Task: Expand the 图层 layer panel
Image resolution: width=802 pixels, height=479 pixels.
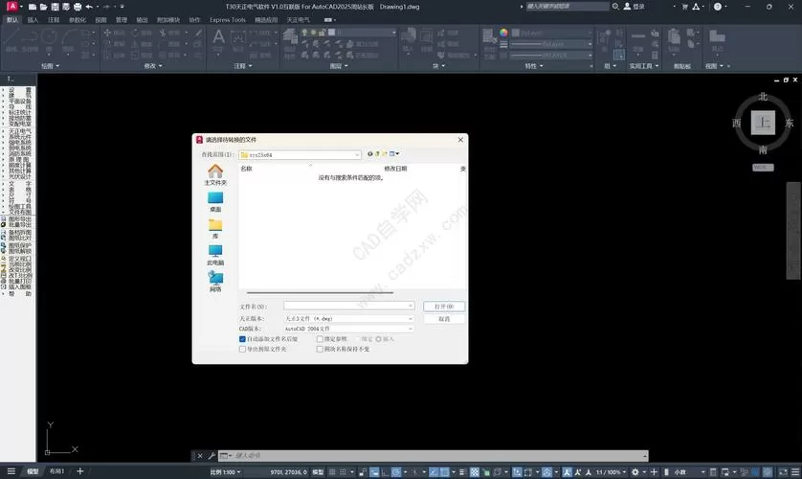Action: [x=339, y=66]
